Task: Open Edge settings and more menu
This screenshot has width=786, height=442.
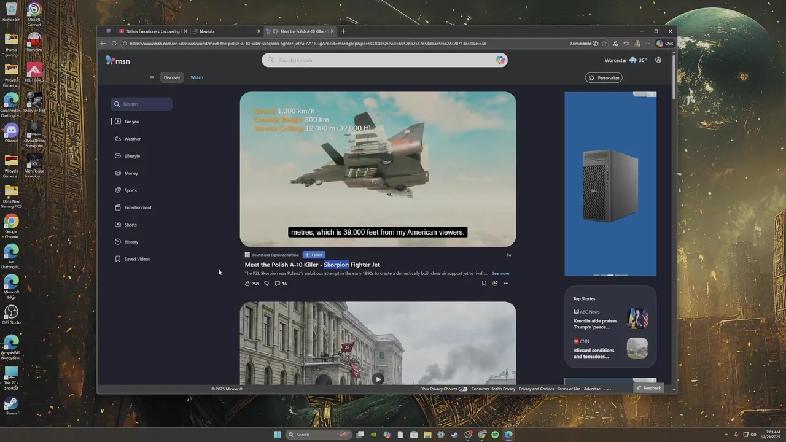Action: [x=648, y=44]
